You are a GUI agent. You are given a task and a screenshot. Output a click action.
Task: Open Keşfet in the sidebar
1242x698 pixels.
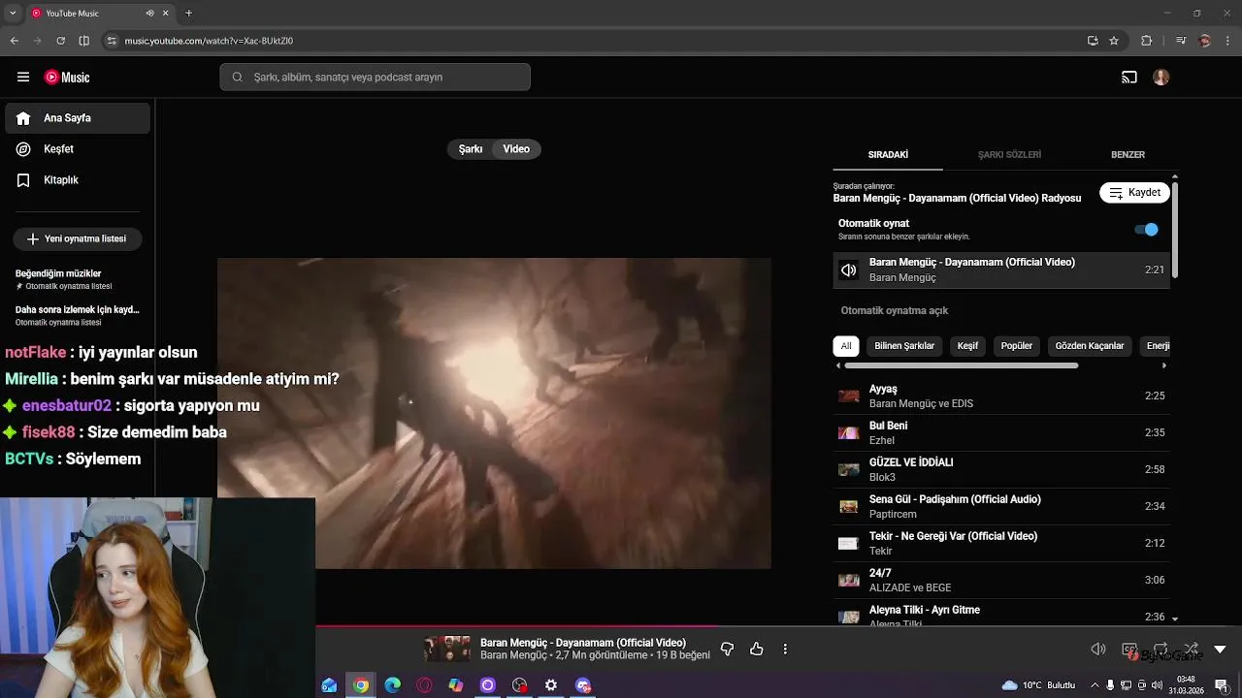tap(78, 149)
